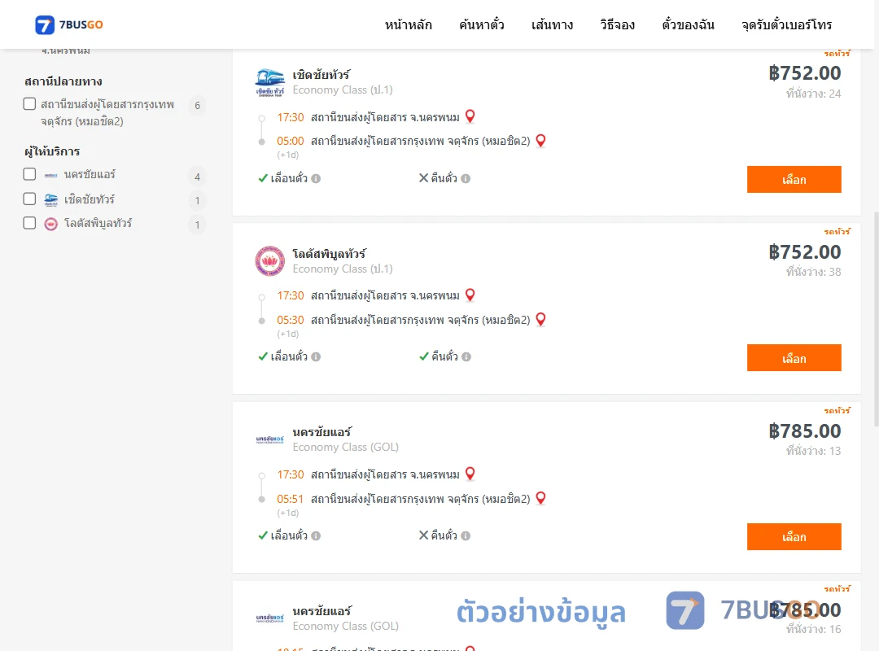This screenshot has width=879, height=651.
Task: Click the โลตัสพิบูลทัวร์ lotus logo on its trip card
Action: (269, 260)
